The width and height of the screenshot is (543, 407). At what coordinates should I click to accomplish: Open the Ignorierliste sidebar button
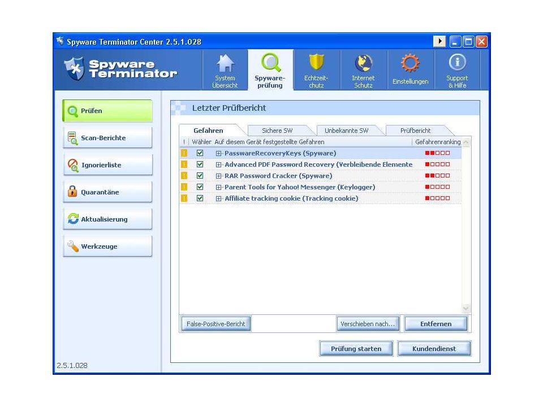pos(107,164)
